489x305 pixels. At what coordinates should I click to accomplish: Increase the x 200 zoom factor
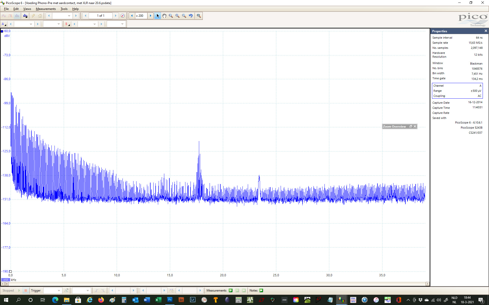[151, 16]
